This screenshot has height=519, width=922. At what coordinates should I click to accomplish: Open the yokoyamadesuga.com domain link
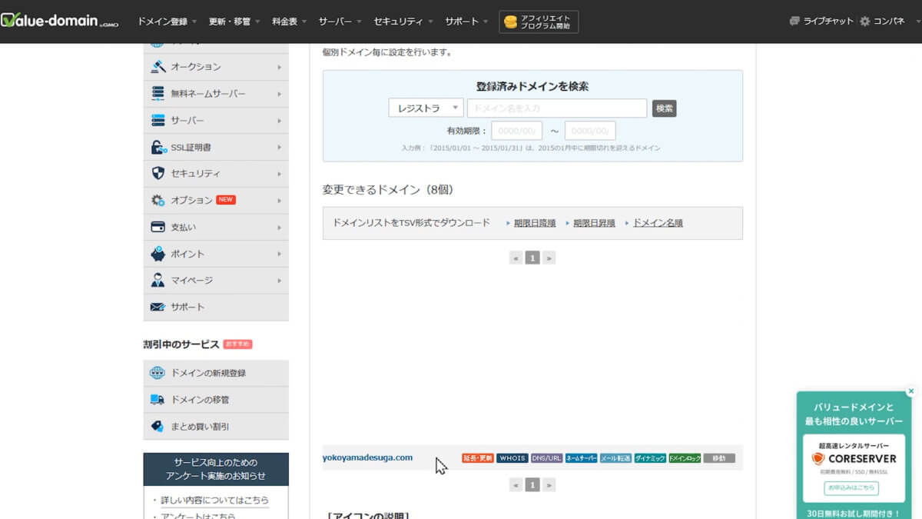367,457
